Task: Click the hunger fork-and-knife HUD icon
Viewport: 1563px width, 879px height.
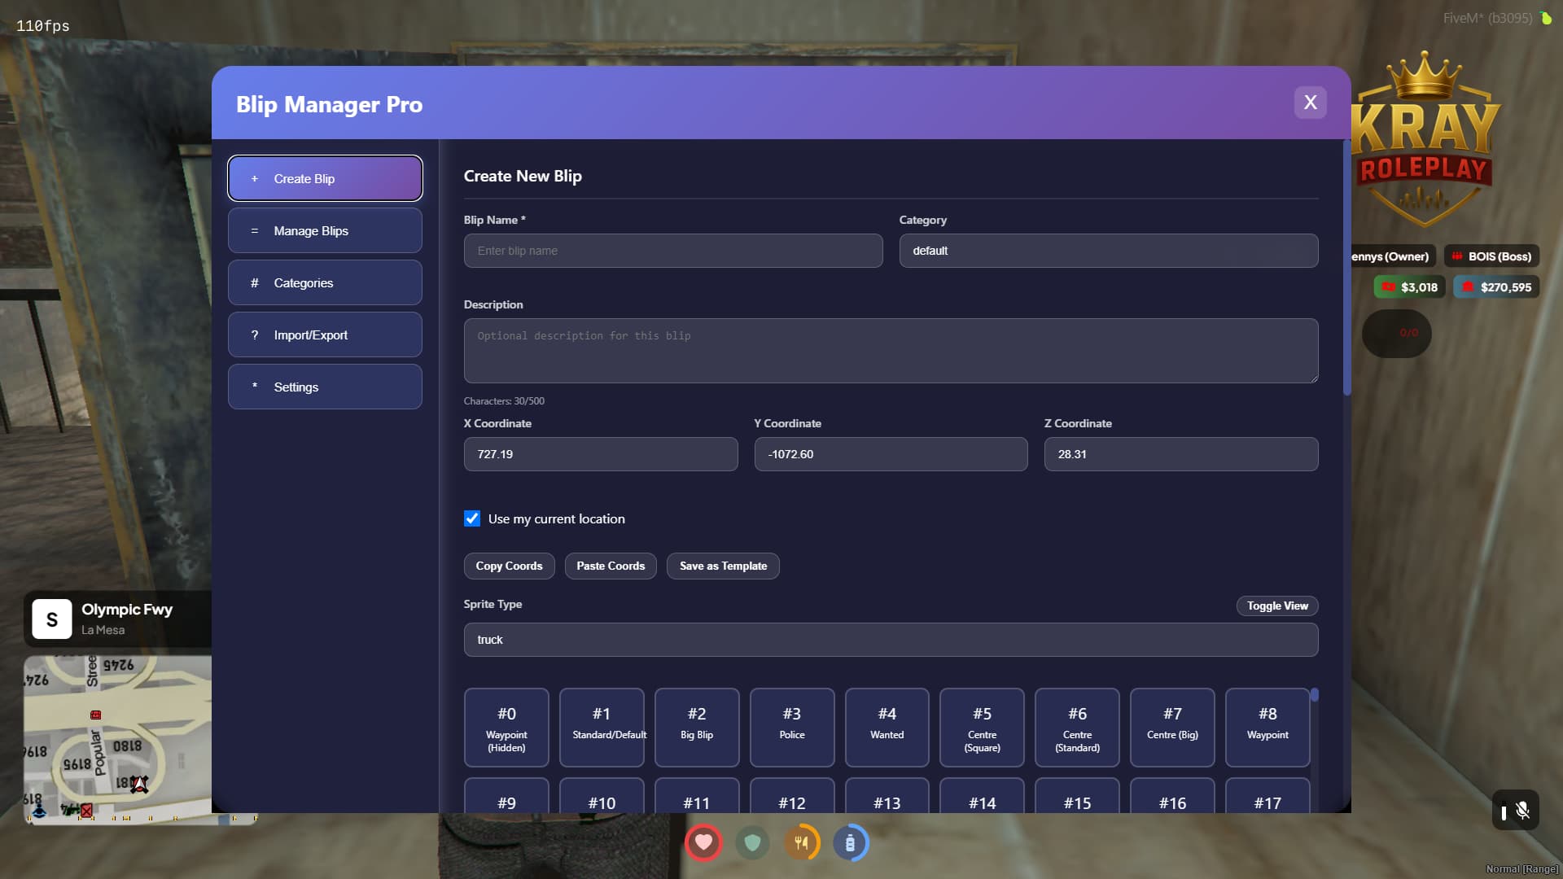Action: 803,842
